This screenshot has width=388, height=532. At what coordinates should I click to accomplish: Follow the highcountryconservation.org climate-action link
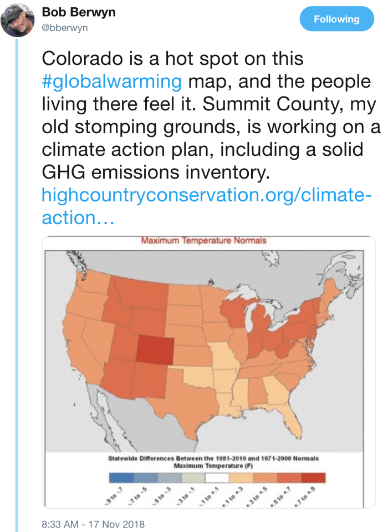tap(206, 195)
